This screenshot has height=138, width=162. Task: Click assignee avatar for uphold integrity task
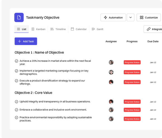tap(111, 102)
